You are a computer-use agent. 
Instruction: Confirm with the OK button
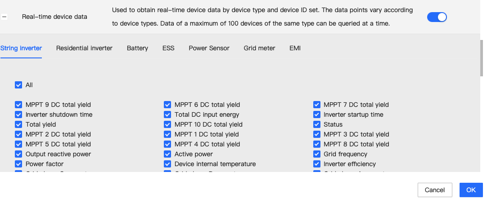click(x=471, y=190)
